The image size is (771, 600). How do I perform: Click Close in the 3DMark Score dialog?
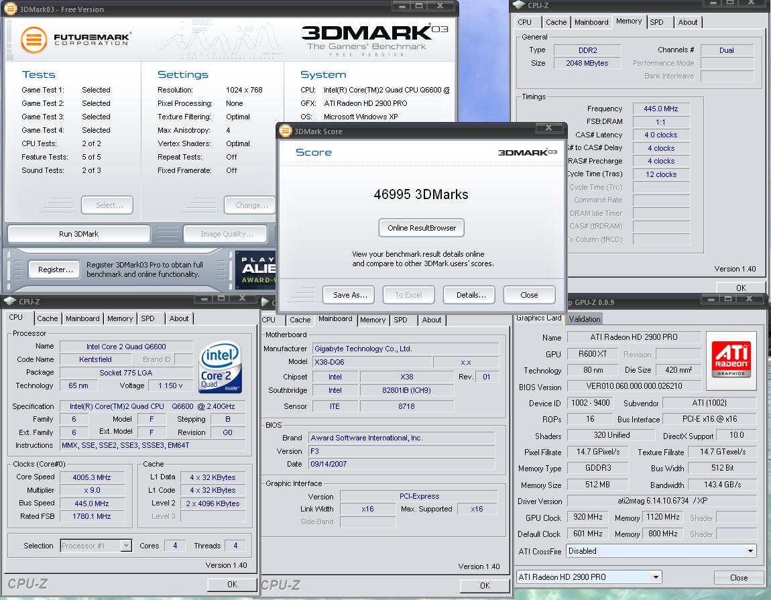pyautogui.click(x=529, y=294)
